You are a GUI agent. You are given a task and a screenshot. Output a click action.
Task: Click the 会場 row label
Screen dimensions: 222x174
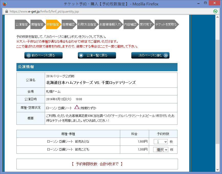tap(31, 92)
